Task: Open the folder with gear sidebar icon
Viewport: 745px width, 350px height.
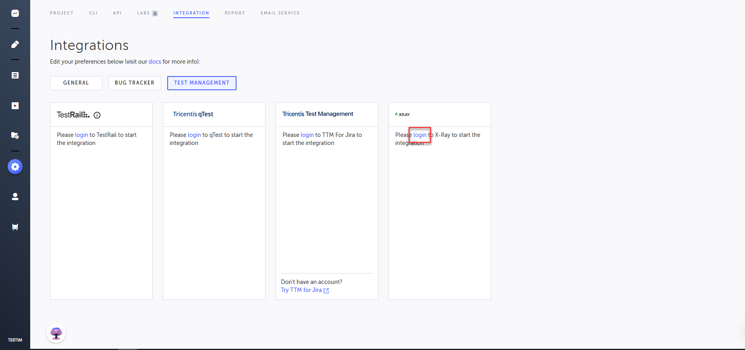Action: point(15,135)
